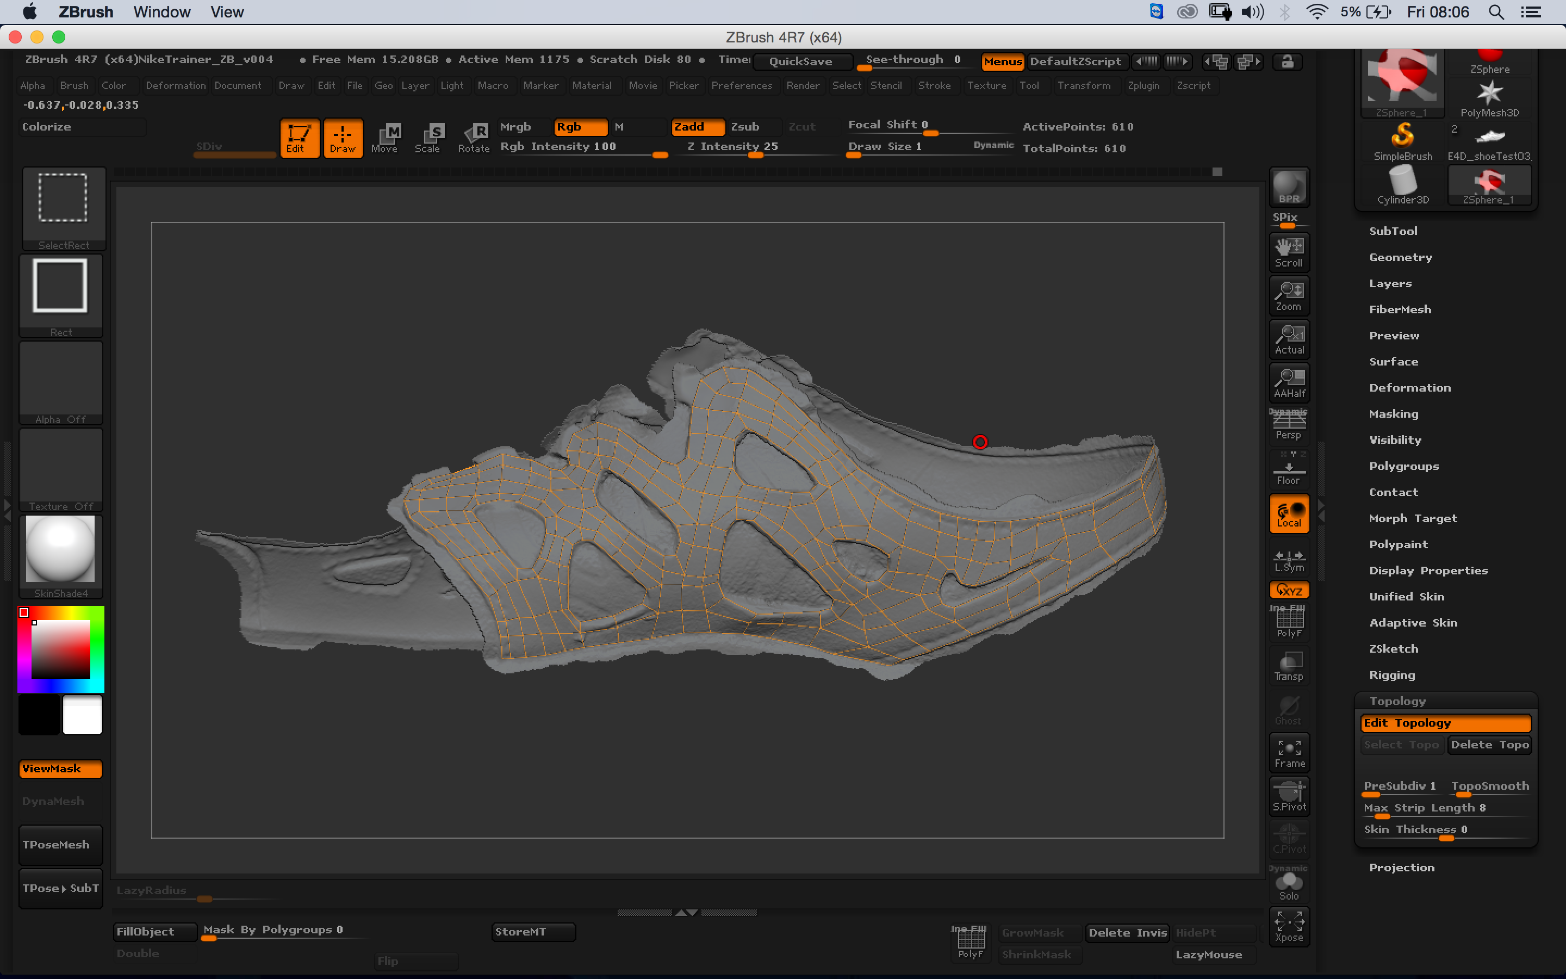This screenshot has height=979, width=1566.
Task: Open the Alpha Off selector
Action: [61, 383]
